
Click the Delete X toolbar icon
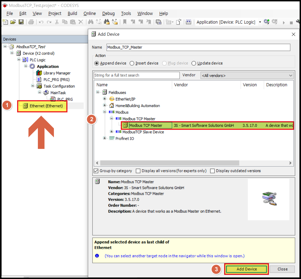pos(81,22)
